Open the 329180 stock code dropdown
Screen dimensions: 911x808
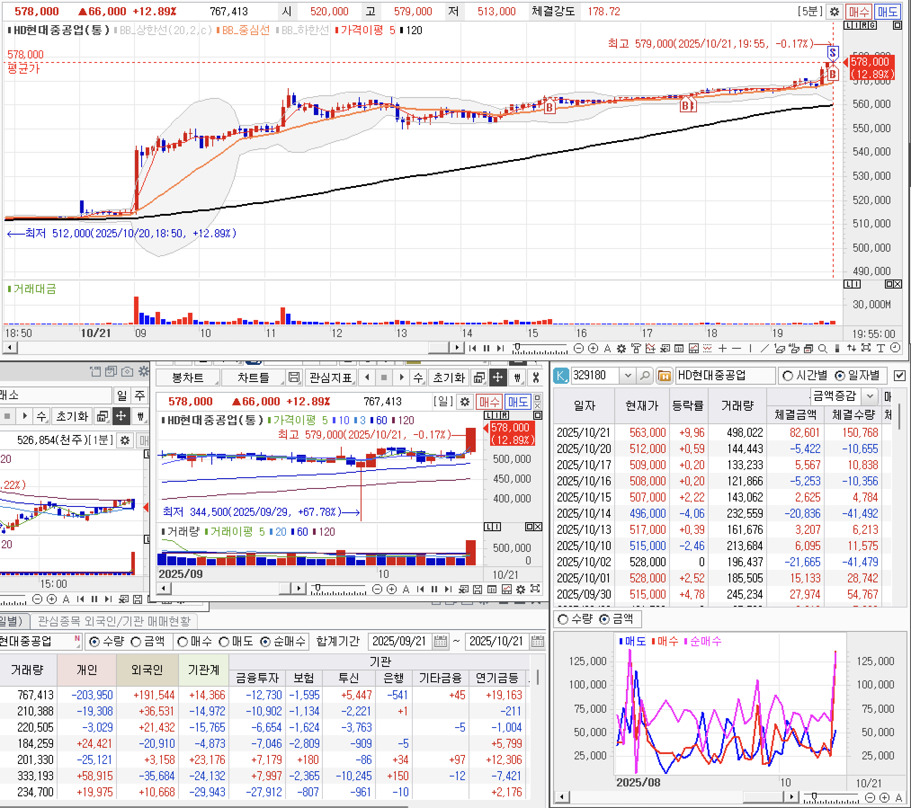point(628,375)
